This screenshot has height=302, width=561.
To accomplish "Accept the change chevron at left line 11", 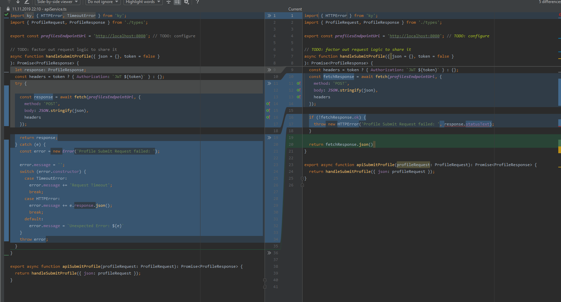I will (269, 83).
